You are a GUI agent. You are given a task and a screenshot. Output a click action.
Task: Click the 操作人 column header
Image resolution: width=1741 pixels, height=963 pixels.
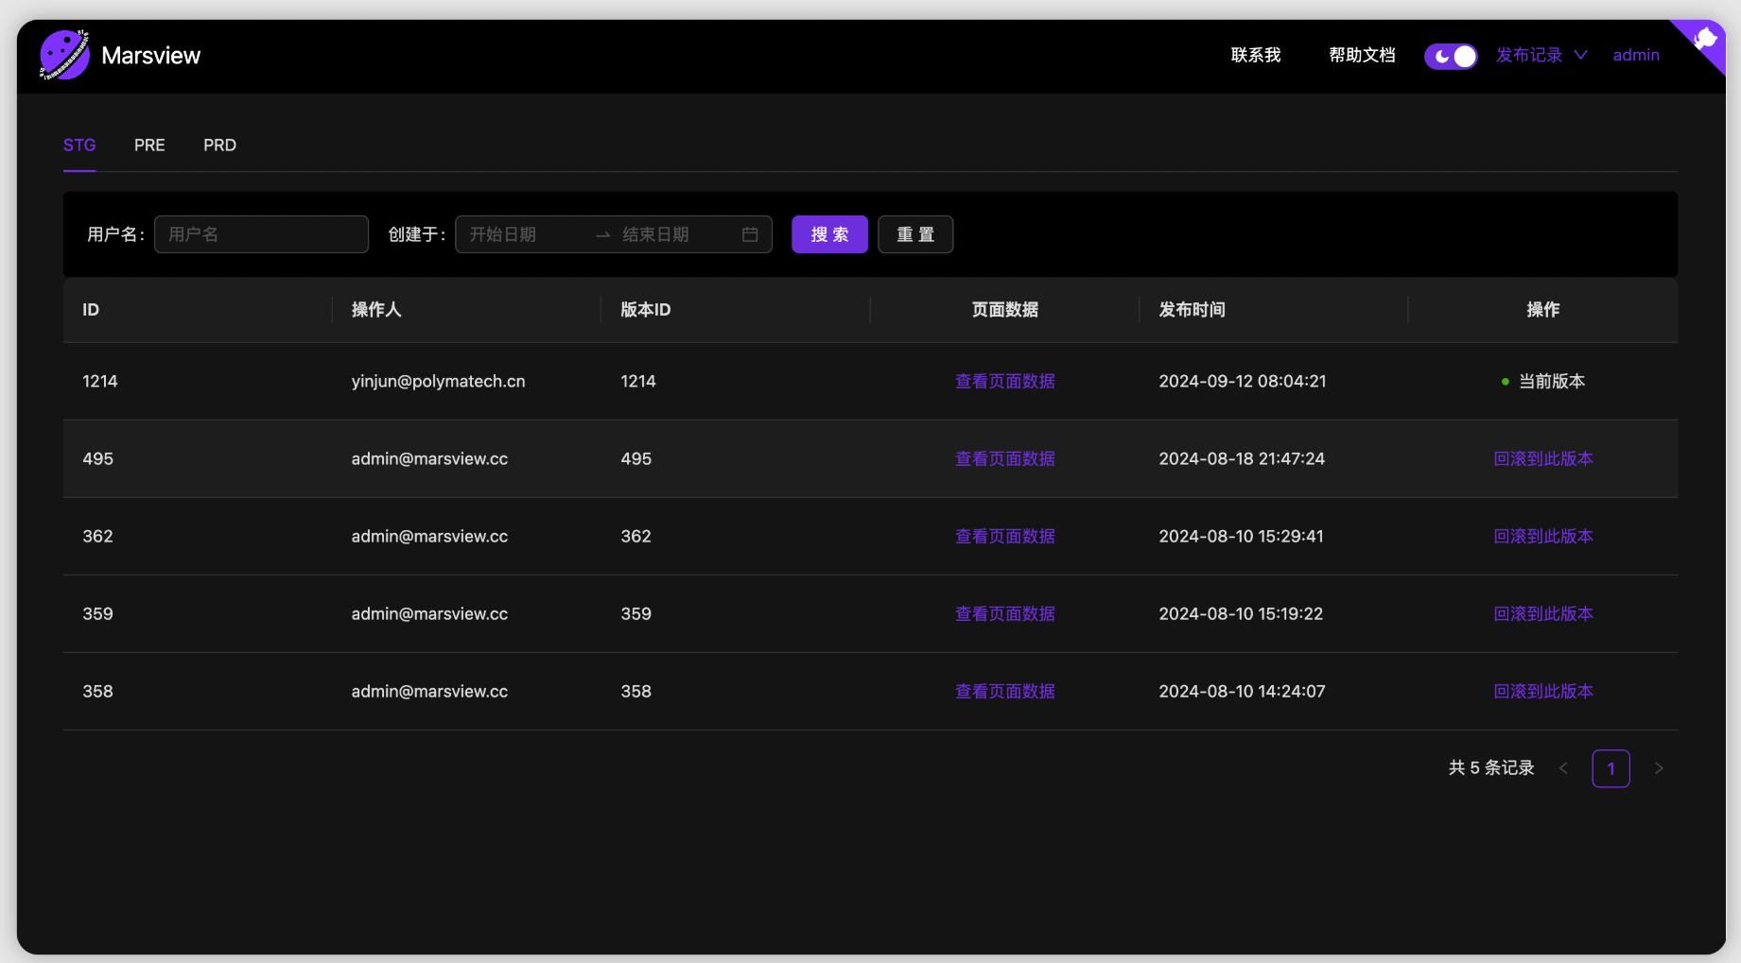point(376,309)
